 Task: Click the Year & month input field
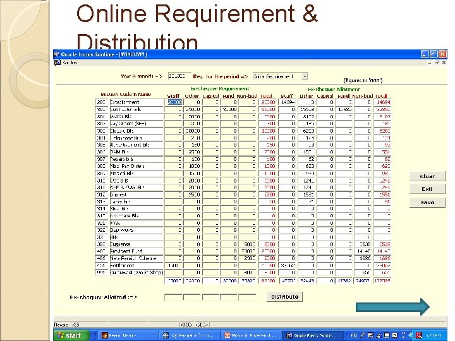coord(179,76)
